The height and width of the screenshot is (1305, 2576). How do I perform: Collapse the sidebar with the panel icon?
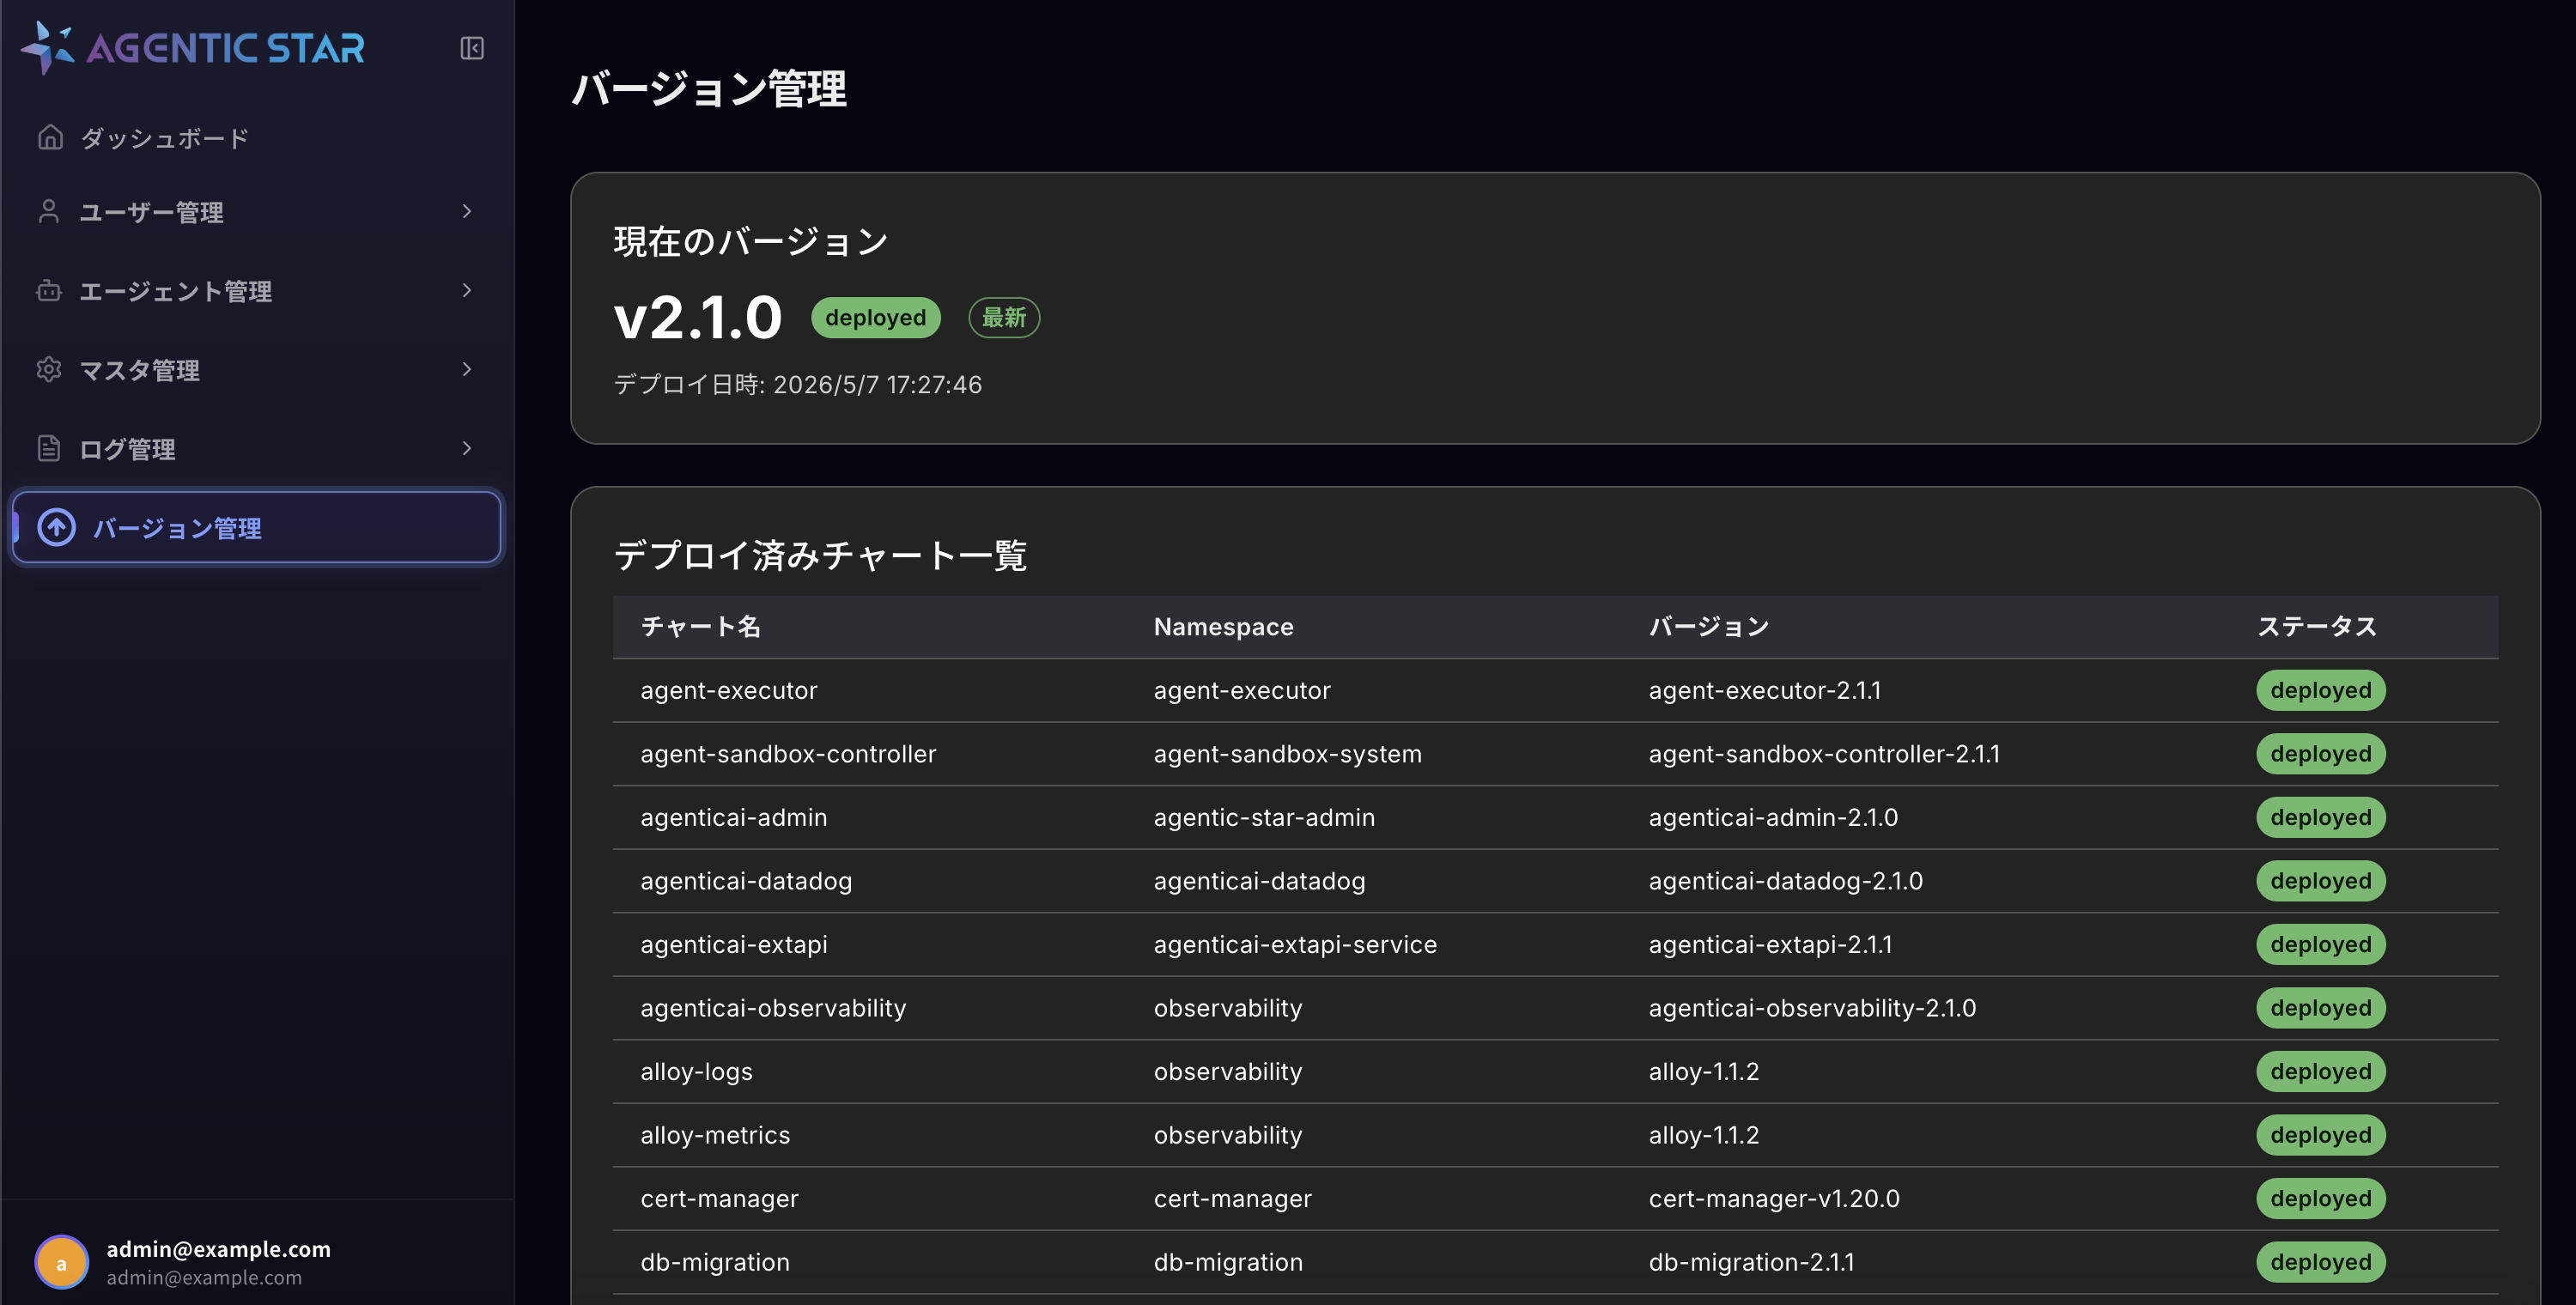point(472,48)
